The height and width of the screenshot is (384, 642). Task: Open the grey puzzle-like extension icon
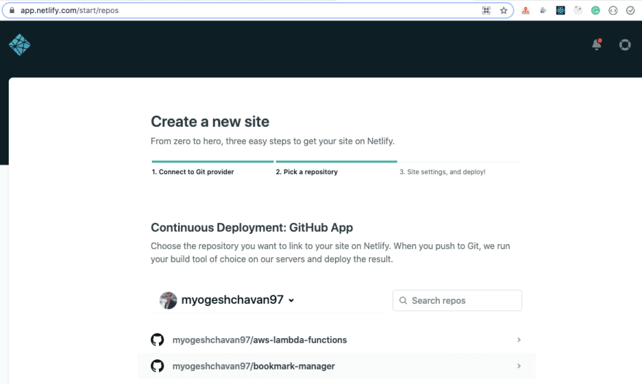(543, 11)
